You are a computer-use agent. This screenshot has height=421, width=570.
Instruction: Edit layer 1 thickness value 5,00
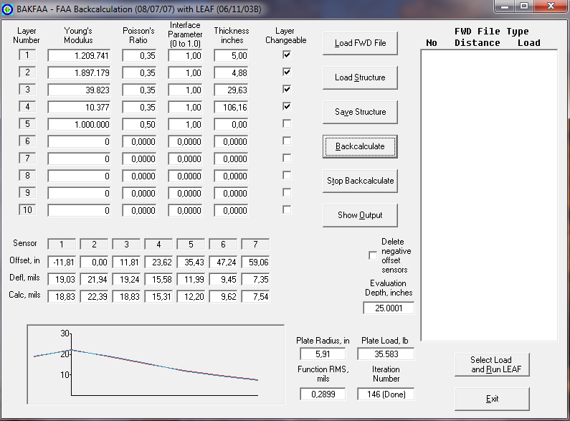pos(231,56)
